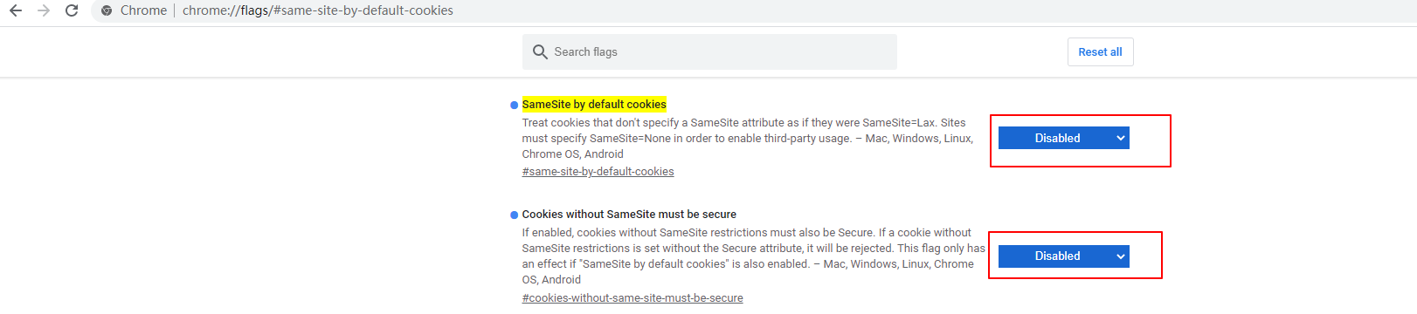The height and width of the screenshot is (314, 1417).
Task: Focus the Search flags input field
Action: tap(709, 51)
